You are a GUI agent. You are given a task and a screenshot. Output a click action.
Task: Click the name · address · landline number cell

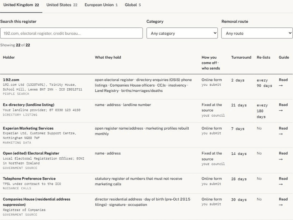[x=123, y=105]
